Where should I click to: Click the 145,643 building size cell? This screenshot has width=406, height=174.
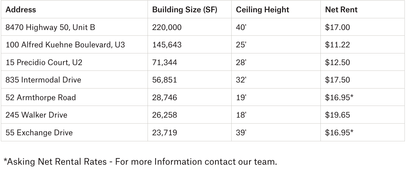pyautogui.click(x=167, y=45)
